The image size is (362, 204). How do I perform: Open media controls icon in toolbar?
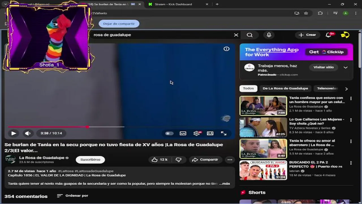335,13
